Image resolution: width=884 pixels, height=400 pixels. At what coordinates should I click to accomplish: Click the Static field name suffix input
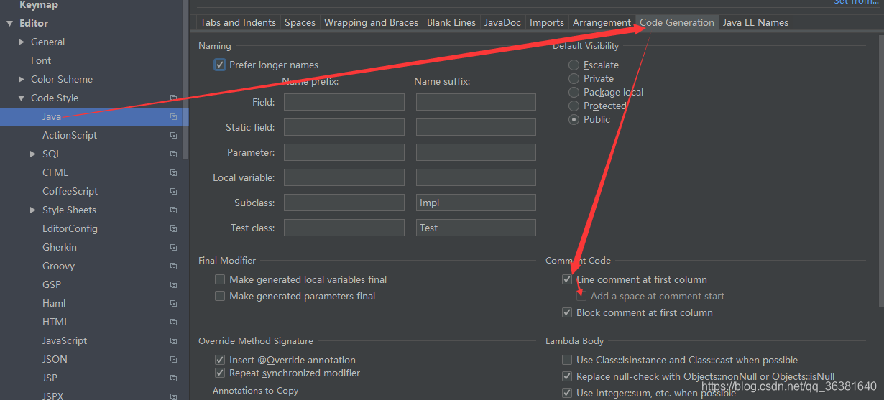(x=476, y=127)
